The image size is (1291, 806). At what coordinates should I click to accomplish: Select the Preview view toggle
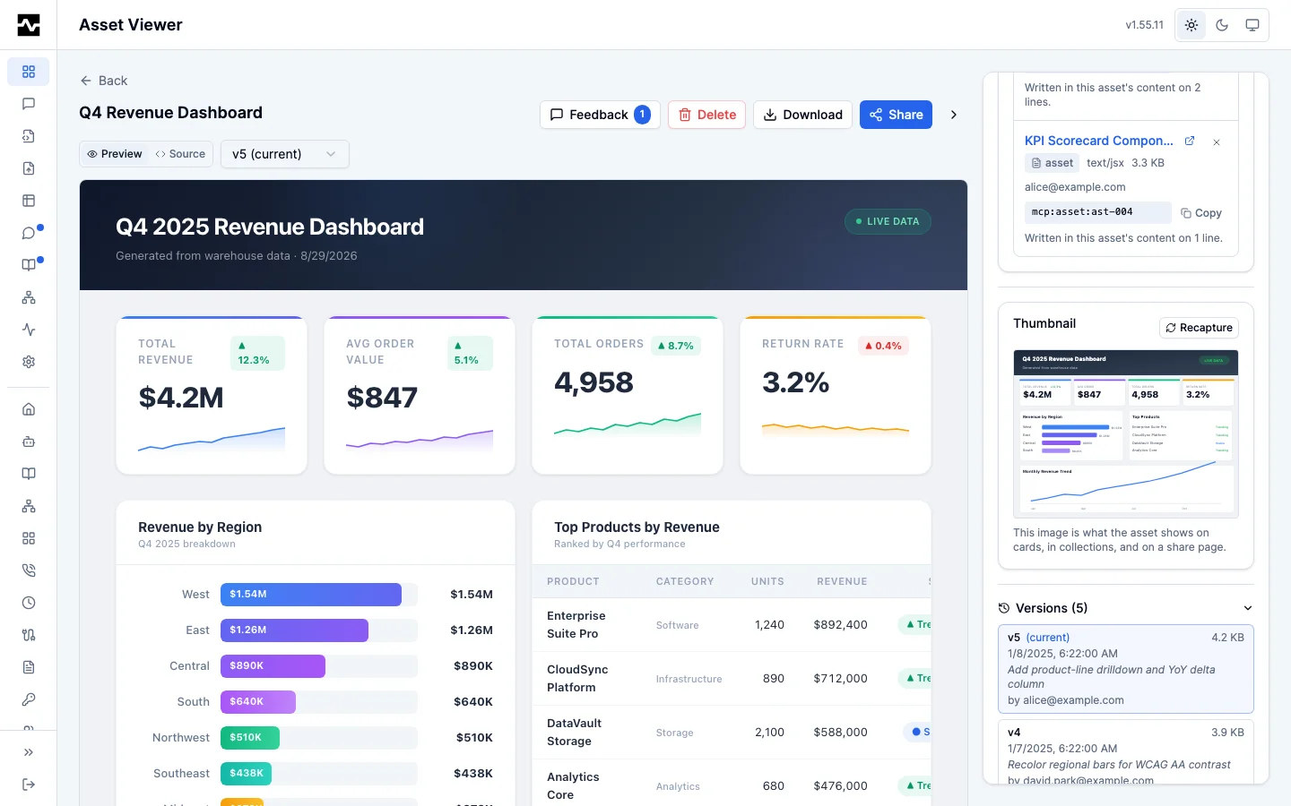(114, 154)
